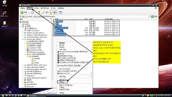Open the Color Label submenu

75,49
